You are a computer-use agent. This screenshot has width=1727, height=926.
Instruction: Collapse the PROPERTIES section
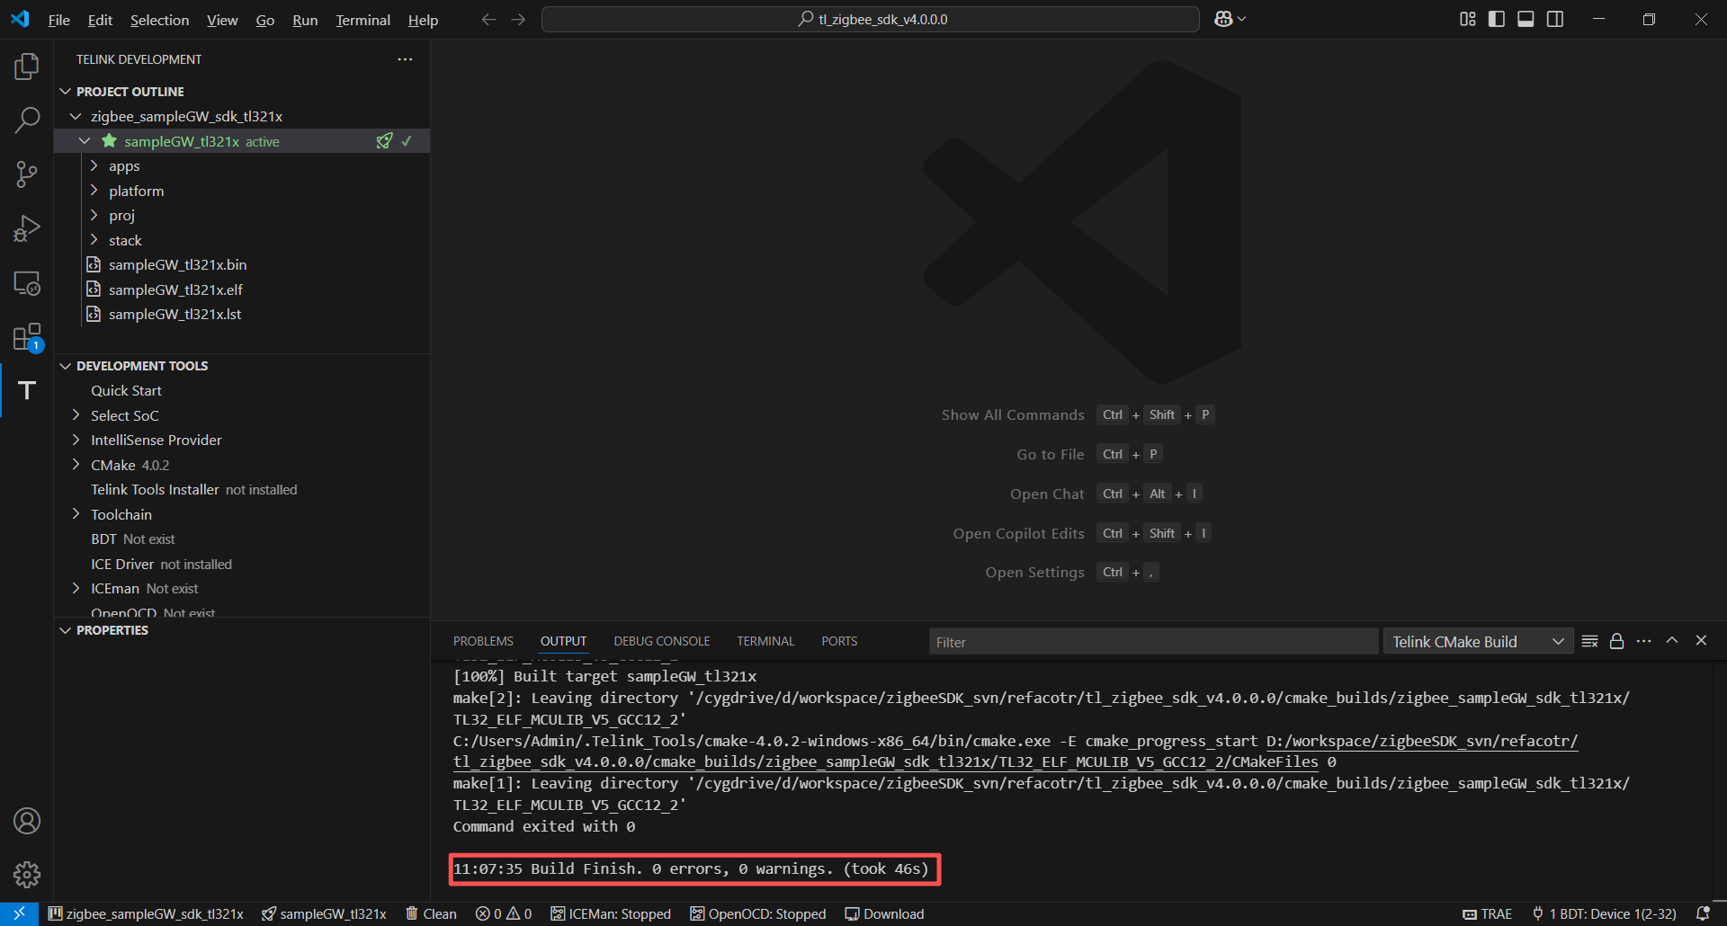point(65,630)
